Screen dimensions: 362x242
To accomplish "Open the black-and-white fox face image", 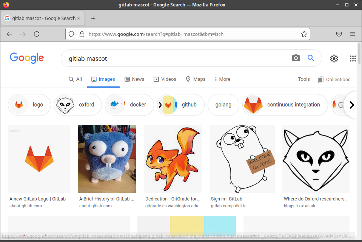I will click(x=316, y=159).
